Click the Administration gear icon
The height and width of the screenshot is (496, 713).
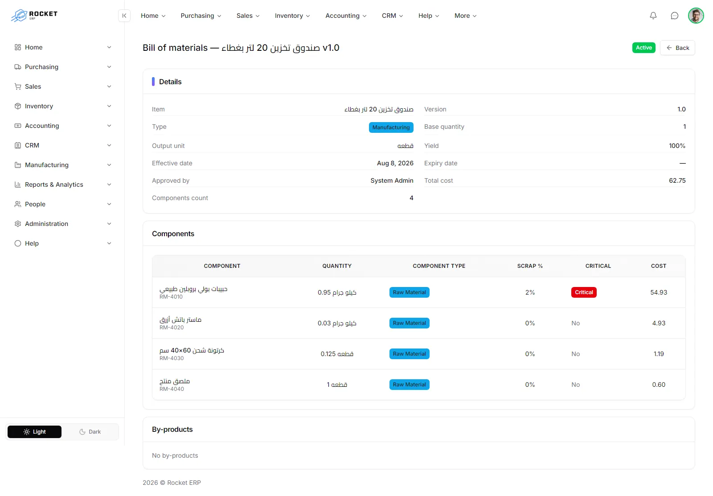(x=18, y=224)
